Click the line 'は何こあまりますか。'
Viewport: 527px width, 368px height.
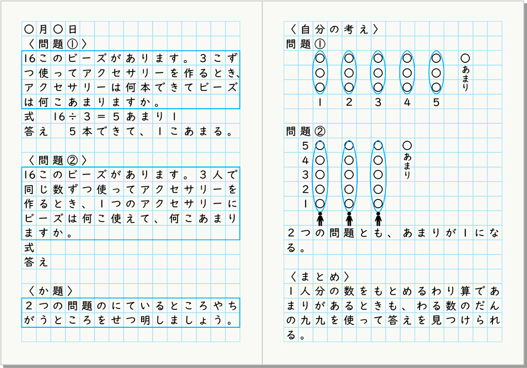point(92,102)
